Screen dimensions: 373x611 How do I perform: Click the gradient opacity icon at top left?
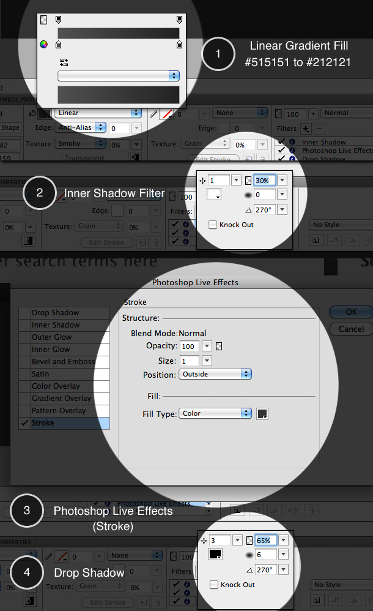pos(43,20)
